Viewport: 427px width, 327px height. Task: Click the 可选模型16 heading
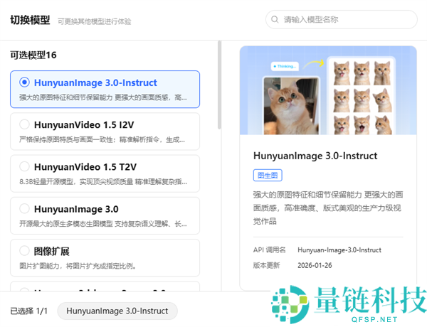tap(33, 55)
